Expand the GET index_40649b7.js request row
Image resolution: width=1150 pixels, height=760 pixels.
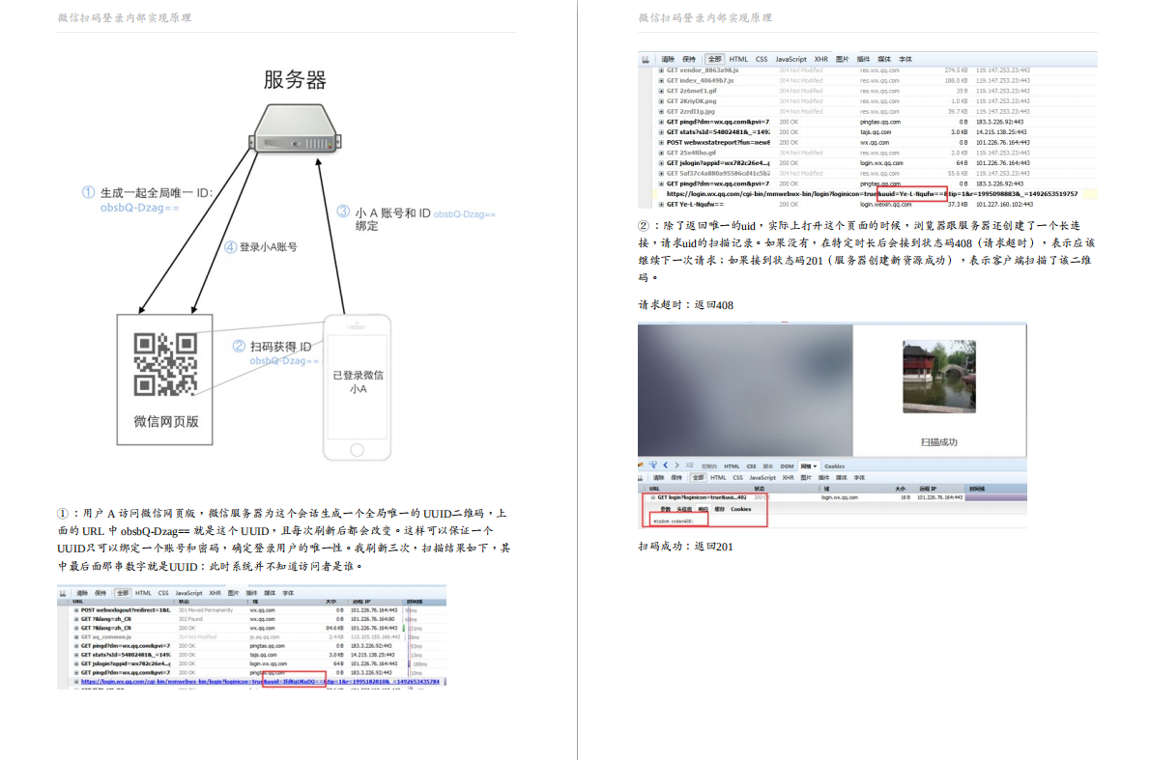661,80
